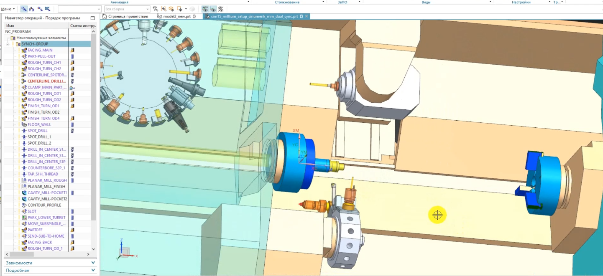Toggle the crossed-out visibility percent icon
Screen dimensions: 603x276
tap(221, 9)
